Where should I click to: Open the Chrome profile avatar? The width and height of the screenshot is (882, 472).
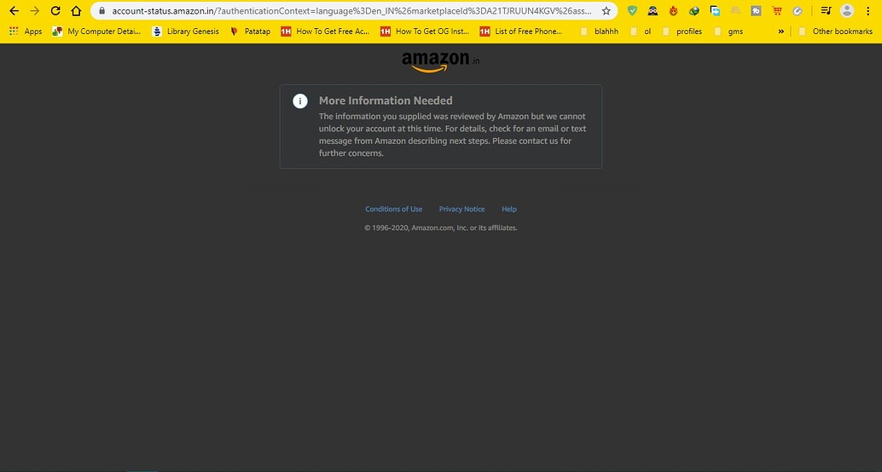tap(846, 11)
